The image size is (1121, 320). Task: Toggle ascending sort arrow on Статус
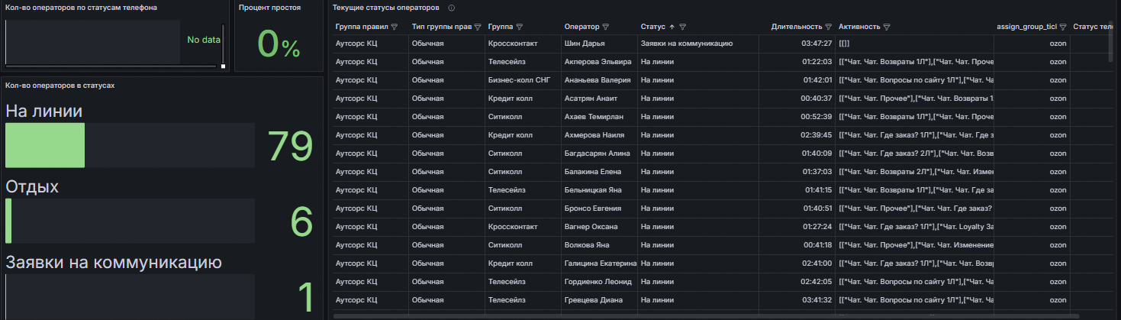tap(672, 27)
